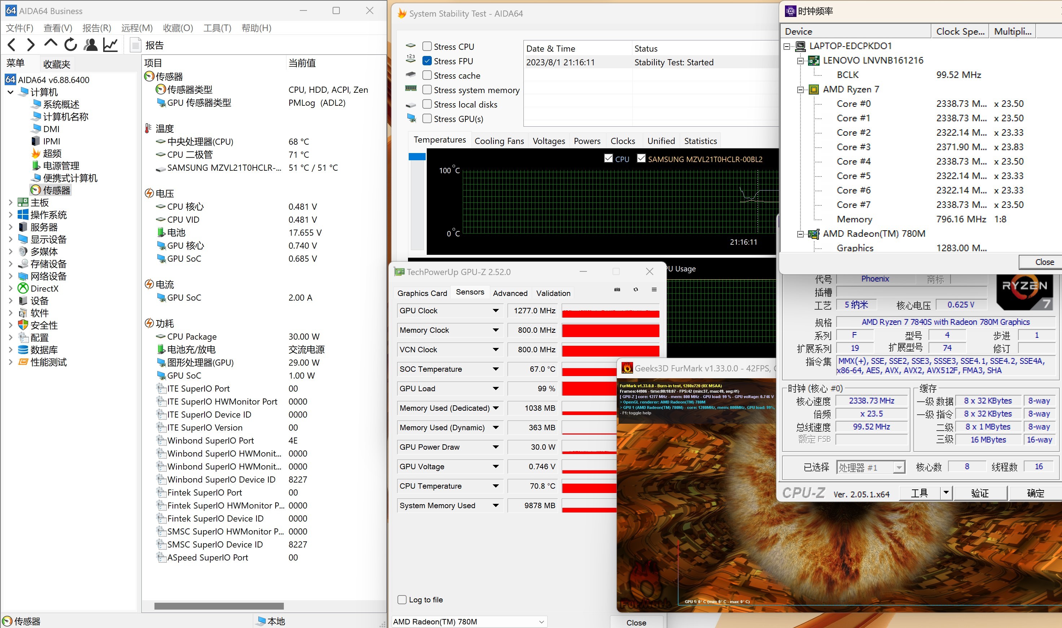
Task: Open the graph chart icon in AIDA64 toolbar
Action: [110, 45]
